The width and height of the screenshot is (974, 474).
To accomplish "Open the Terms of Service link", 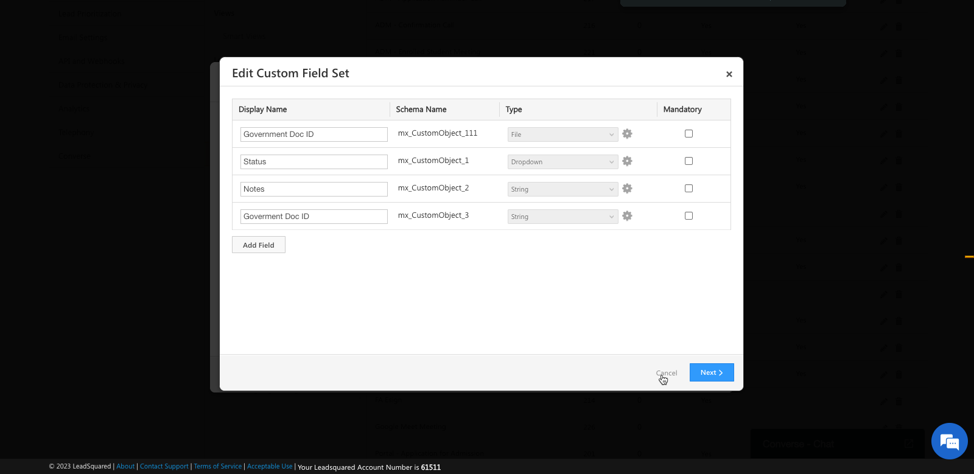I will (x=217, y=467).
